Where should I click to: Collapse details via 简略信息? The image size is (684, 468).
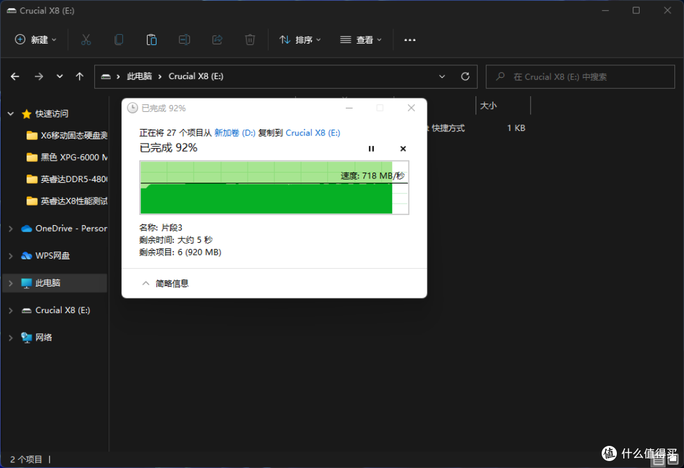[165, 284]
